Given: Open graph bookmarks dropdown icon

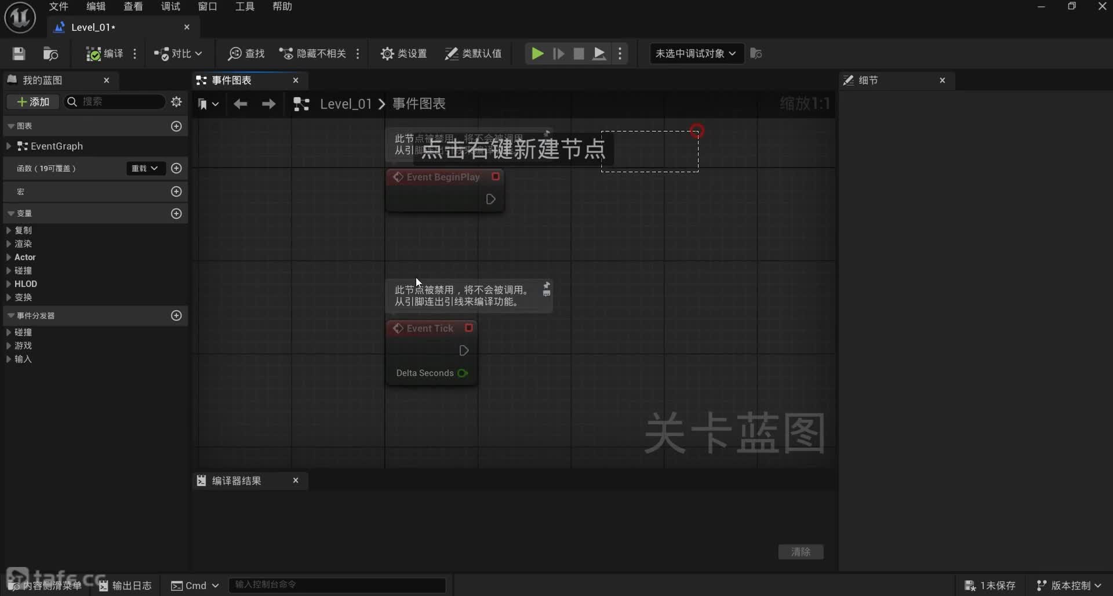Looking at the screenshot, I should pos(208,104).
